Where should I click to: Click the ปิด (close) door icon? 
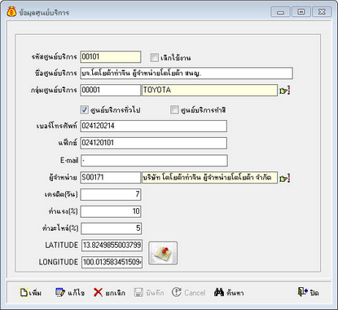(x=308, y=293)
